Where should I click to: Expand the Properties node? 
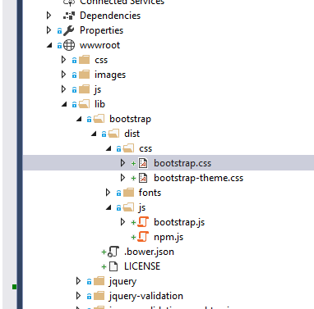48,30
